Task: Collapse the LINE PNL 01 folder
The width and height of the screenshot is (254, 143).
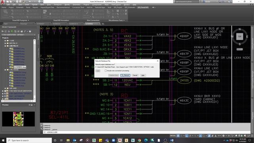Action: pos(5,46)
